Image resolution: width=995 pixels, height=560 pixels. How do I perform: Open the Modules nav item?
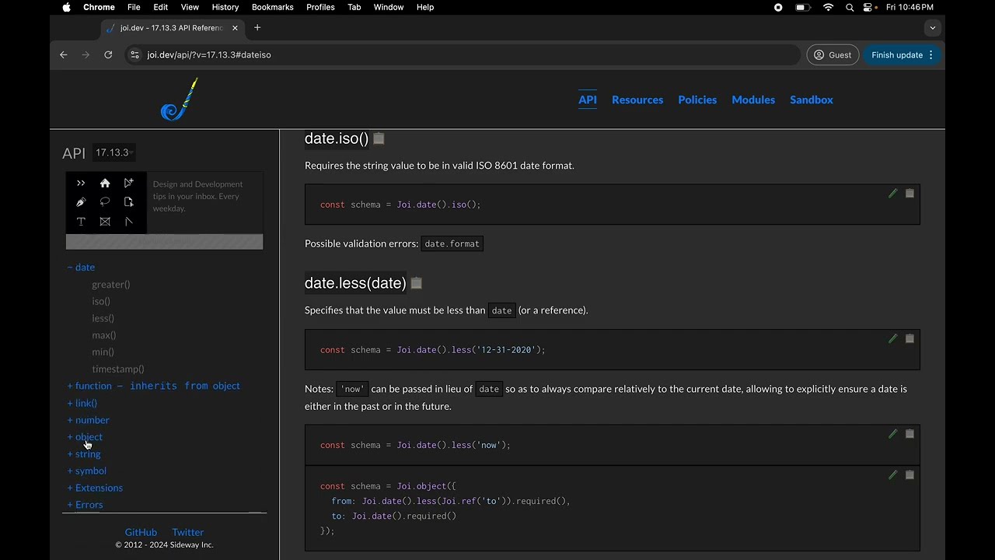tap(753, 100)
